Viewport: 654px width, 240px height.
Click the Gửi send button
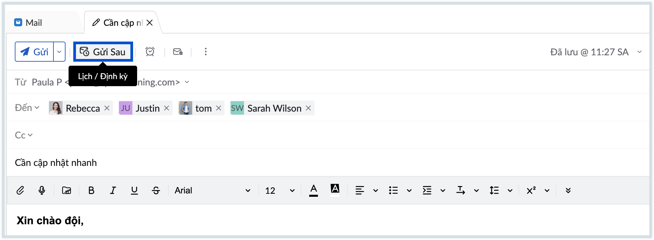(x=35, y=52)
